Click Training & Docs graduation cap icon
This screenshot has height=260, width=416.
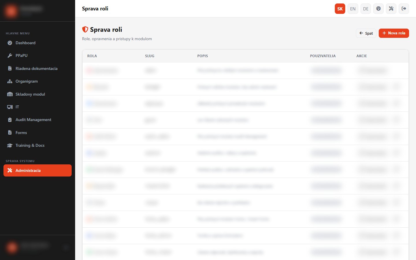coord(10,145)
